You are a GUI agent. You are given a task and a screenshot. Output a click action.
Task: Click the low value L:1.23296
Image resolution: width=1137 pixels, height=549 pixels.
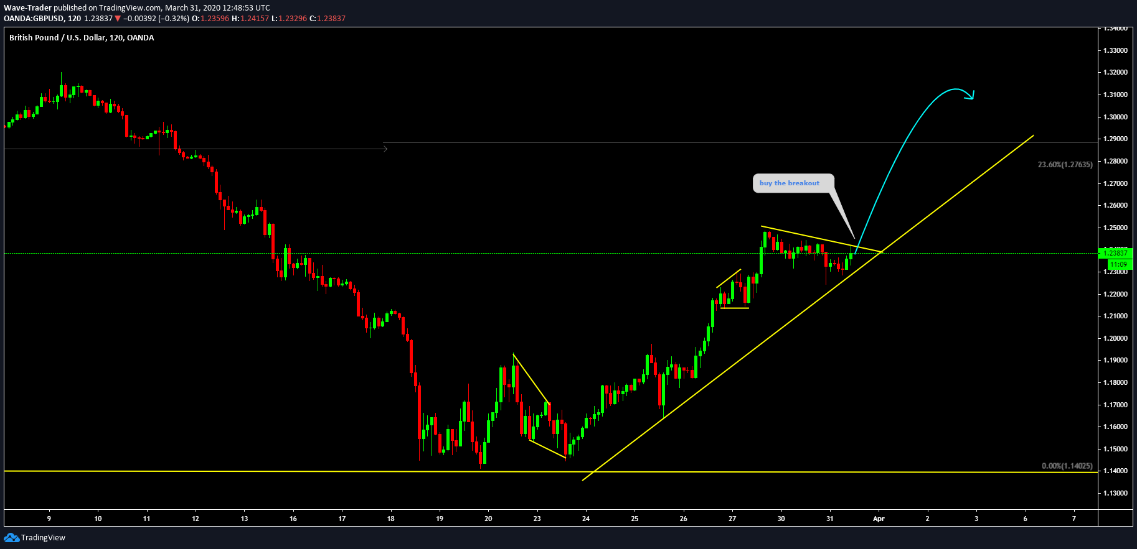290,19
